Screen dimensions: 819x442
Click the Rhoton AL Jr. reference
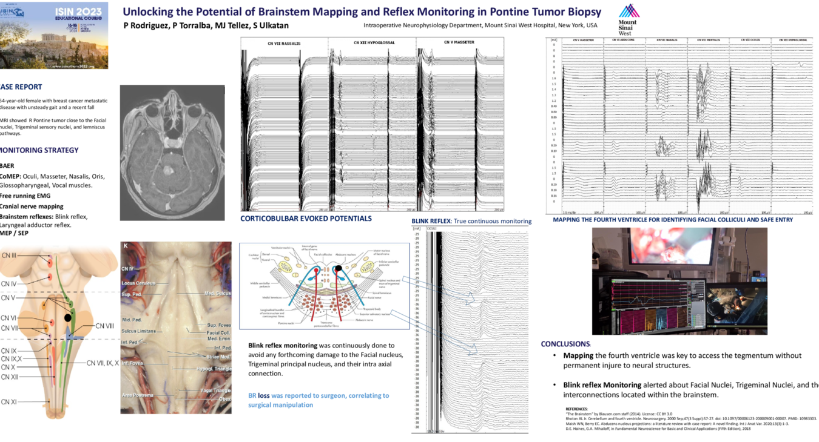691,418
